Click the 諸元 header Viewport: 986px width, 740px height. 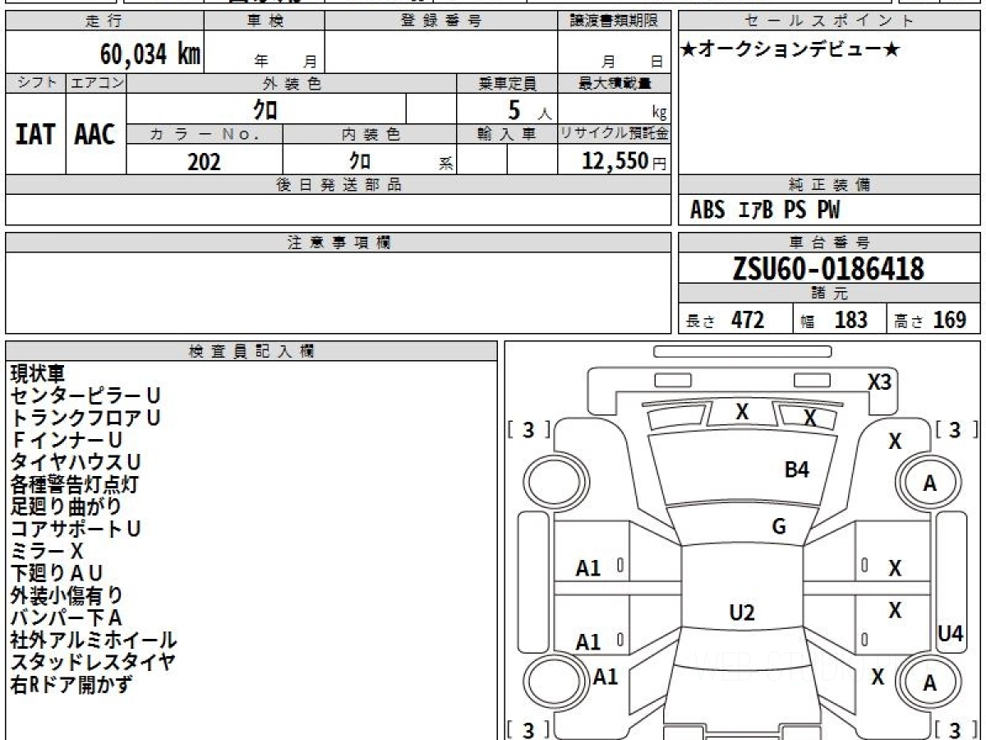(x=830, y=294)
